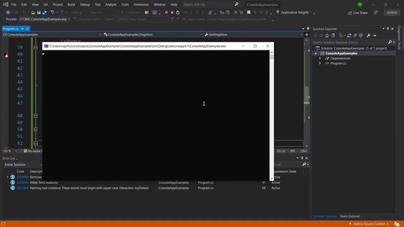This screenshot has height=227, width=404.
Task: Open the Extensions menu
Action: 141,4
